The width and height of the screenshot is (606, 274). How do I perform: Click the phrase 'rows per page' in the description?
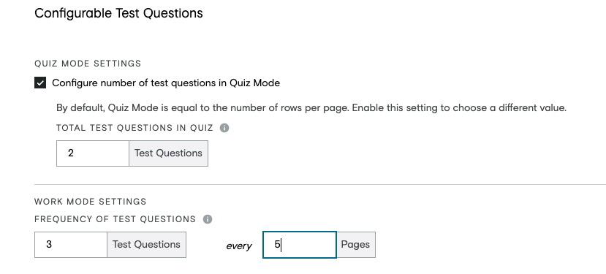pyautogui.click(x=319, y=108)
